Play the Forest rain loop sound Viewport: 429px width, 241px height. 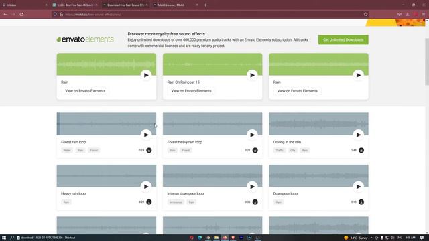click(x=146, y=135)
